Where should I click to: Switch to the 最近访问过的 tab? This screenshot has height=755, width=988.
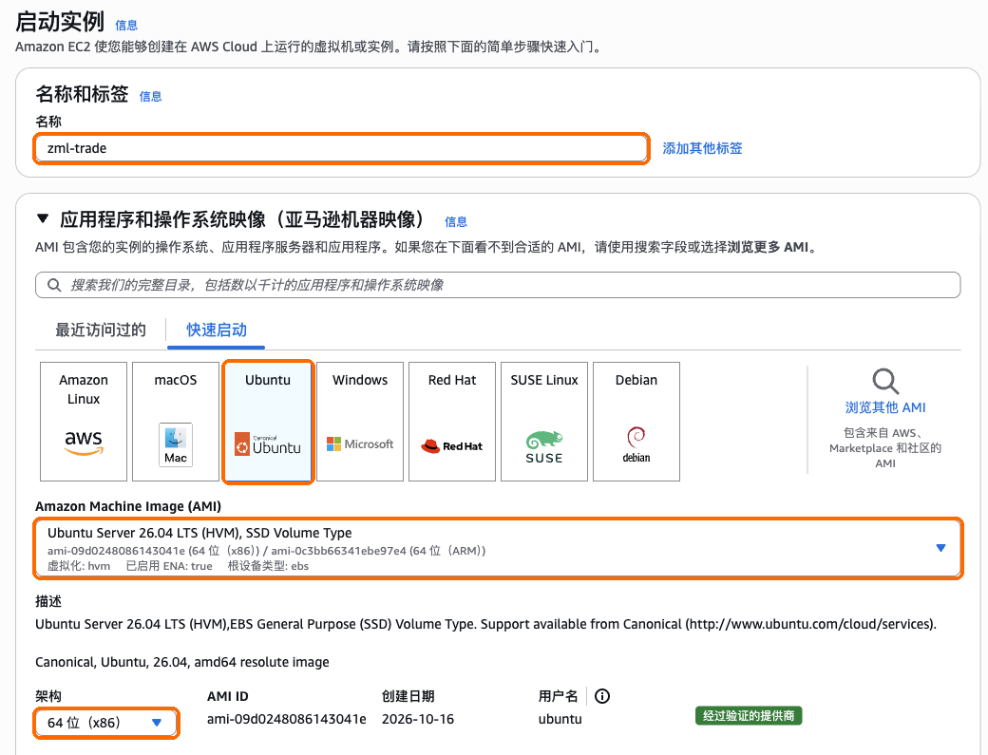pyautogui.click(x=101, y=330)
